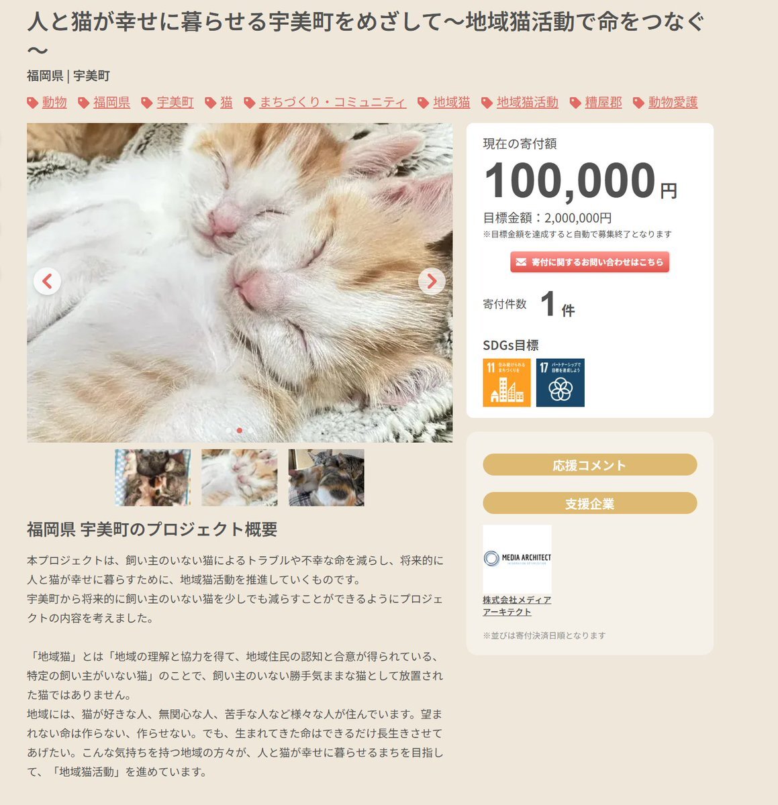Screen dimensions: 778x805
Task: Select the first carousel pagination dot
Action: (x=228, y=430)
